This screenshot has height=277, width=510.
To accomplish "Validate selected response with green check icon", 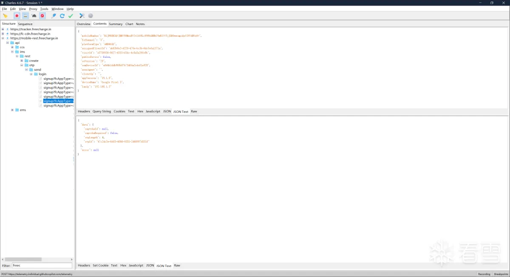I will pyautogui.click(x=71, y=16).
